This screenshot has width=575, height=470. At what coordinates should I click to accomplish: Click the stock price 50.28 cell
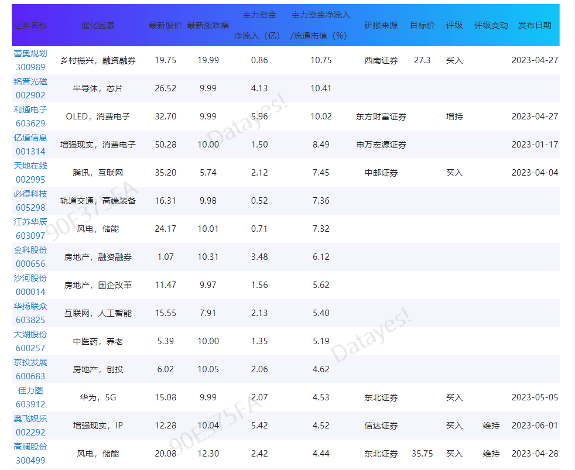(165, 145)
